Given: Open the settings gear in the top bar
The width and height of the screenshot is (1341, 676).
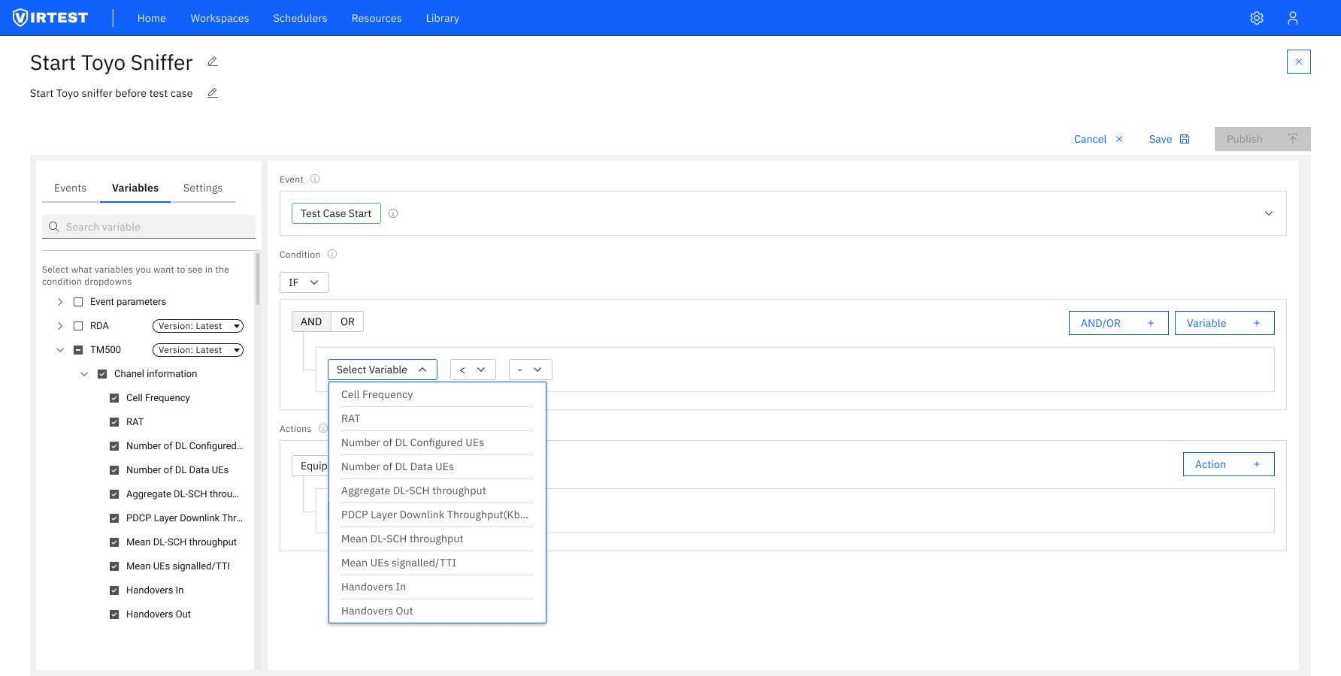Looking at the screenshot, I should 1256,17.
